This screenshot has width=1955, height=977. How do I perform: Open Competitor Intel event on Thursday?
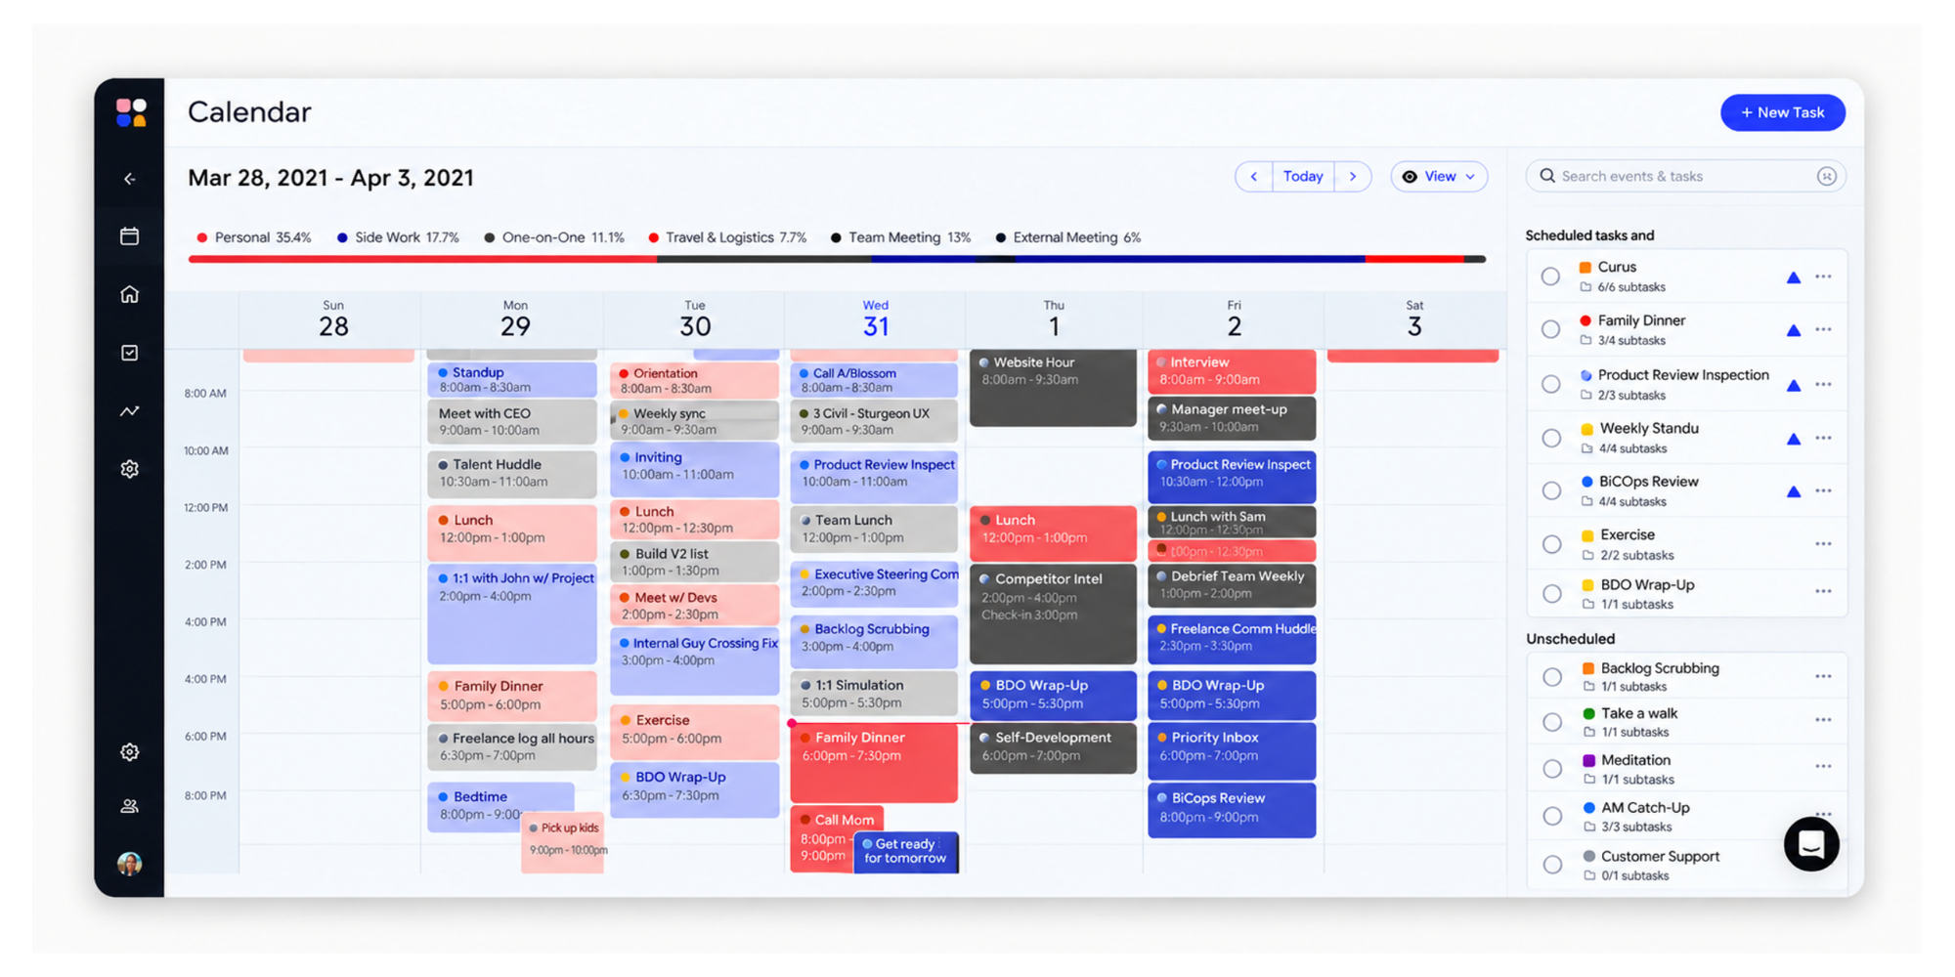point(1053,614)
